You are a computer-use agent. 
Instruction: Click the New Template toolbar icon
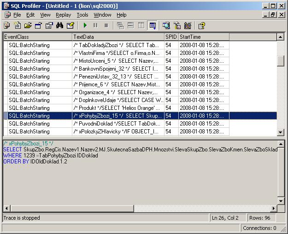tap(18, 25)
